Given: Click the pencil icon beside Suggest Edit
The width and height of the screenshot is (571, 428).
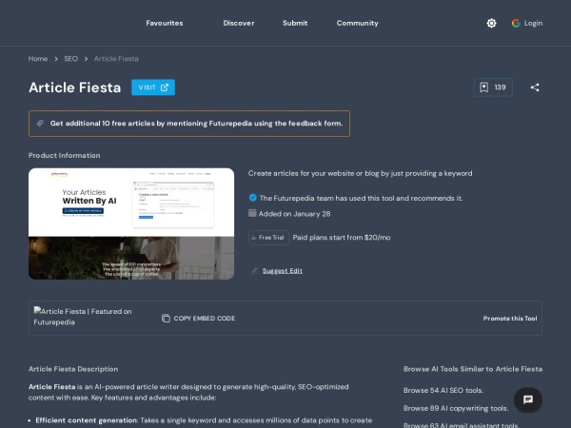Looking at the screenshot, I should tap(254, 271).
